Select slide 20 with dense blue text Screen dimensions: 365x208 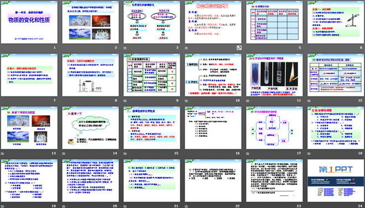tap(91, 180)
